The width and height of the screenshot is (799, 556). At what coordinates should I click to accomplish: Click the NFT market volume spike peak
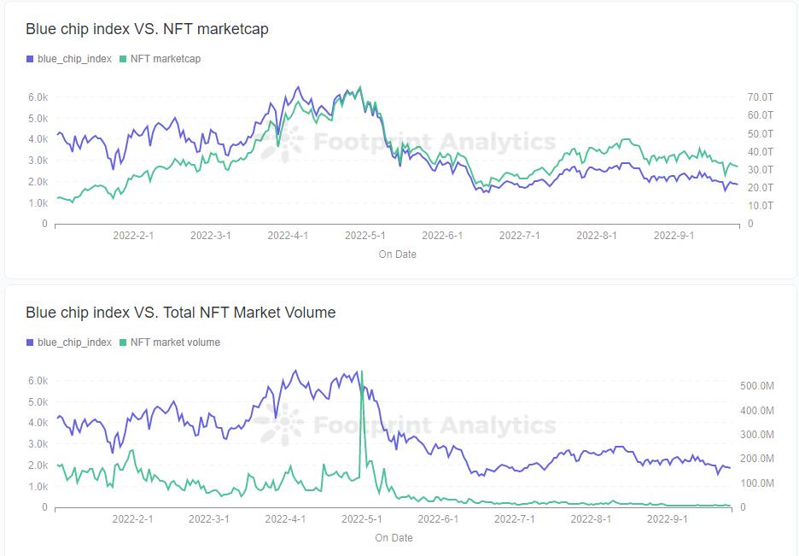362,372
